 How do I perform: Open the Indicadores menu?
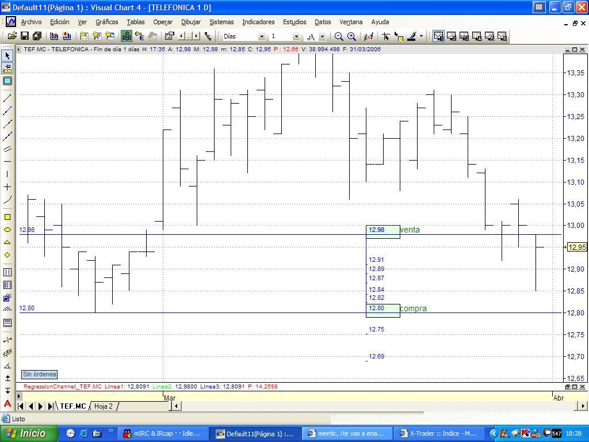[258, 22]
